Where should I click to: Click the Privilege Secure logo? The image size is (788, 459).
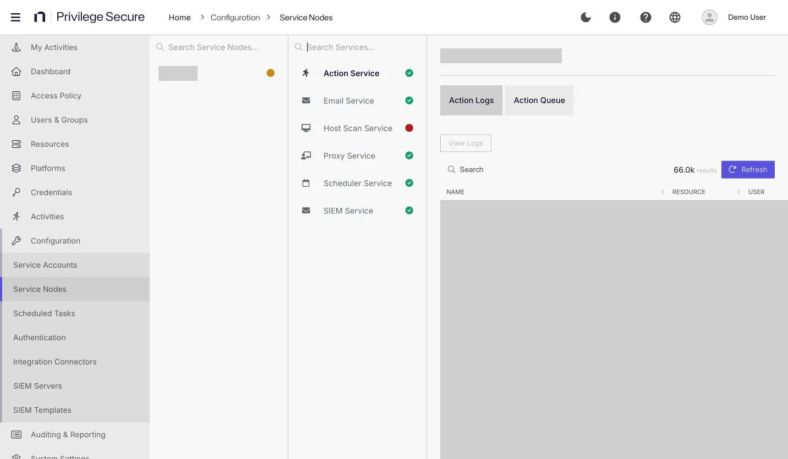[89, 17]
